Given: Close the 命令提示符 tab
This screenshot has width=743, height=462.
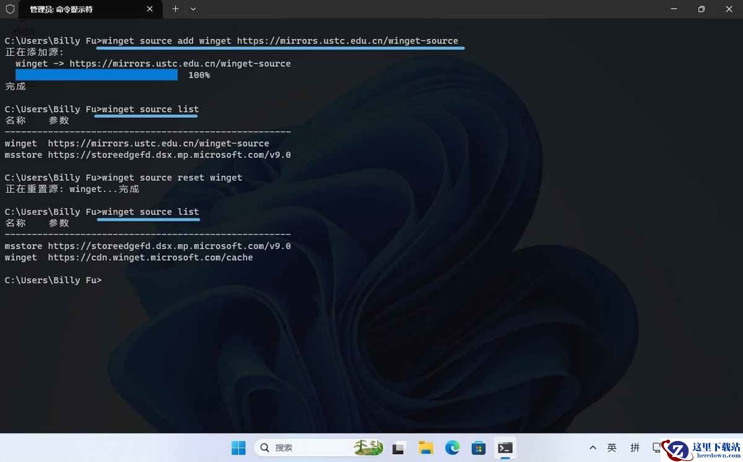Looking at the screenshot, I should point(150,9).
